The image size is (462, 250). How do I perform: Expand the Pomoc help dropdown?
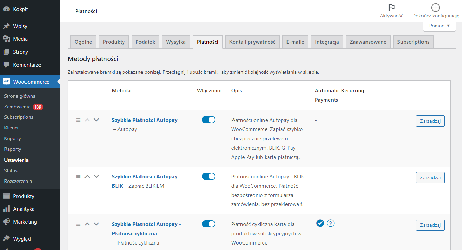[439, 26]
